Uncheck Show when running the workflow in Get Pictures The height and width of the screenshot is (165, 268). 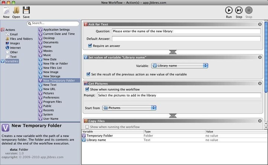pos(87,89)
